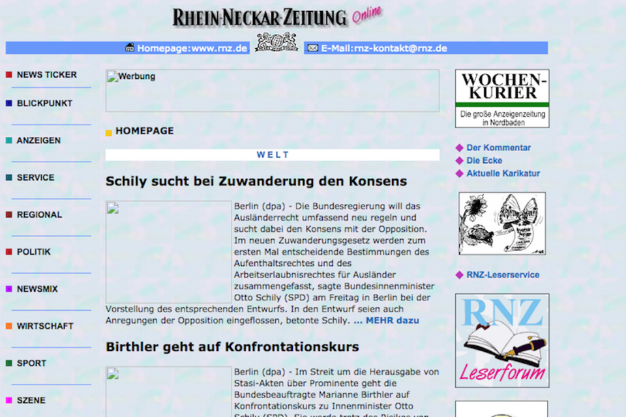Open the caricature cartoon thumbnail
This screenshot has width=626, height=417.
click(502, 223)
